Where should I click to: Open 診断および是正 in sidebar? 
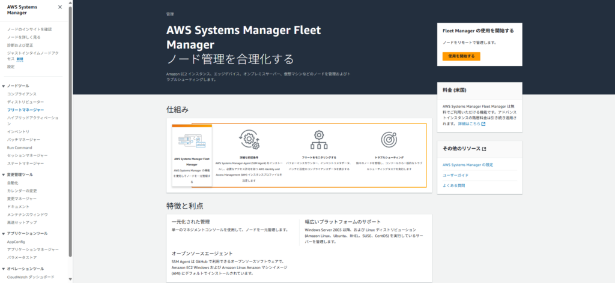coord(20,46)
